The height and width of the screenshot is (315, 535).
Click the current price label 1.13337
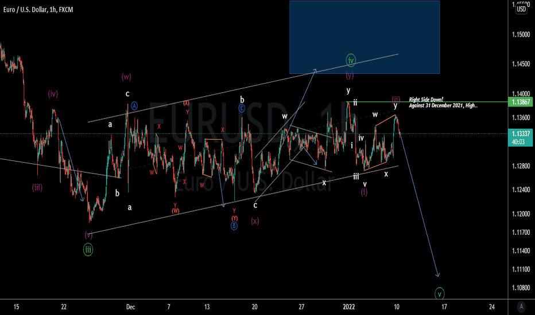coord(520,133)
